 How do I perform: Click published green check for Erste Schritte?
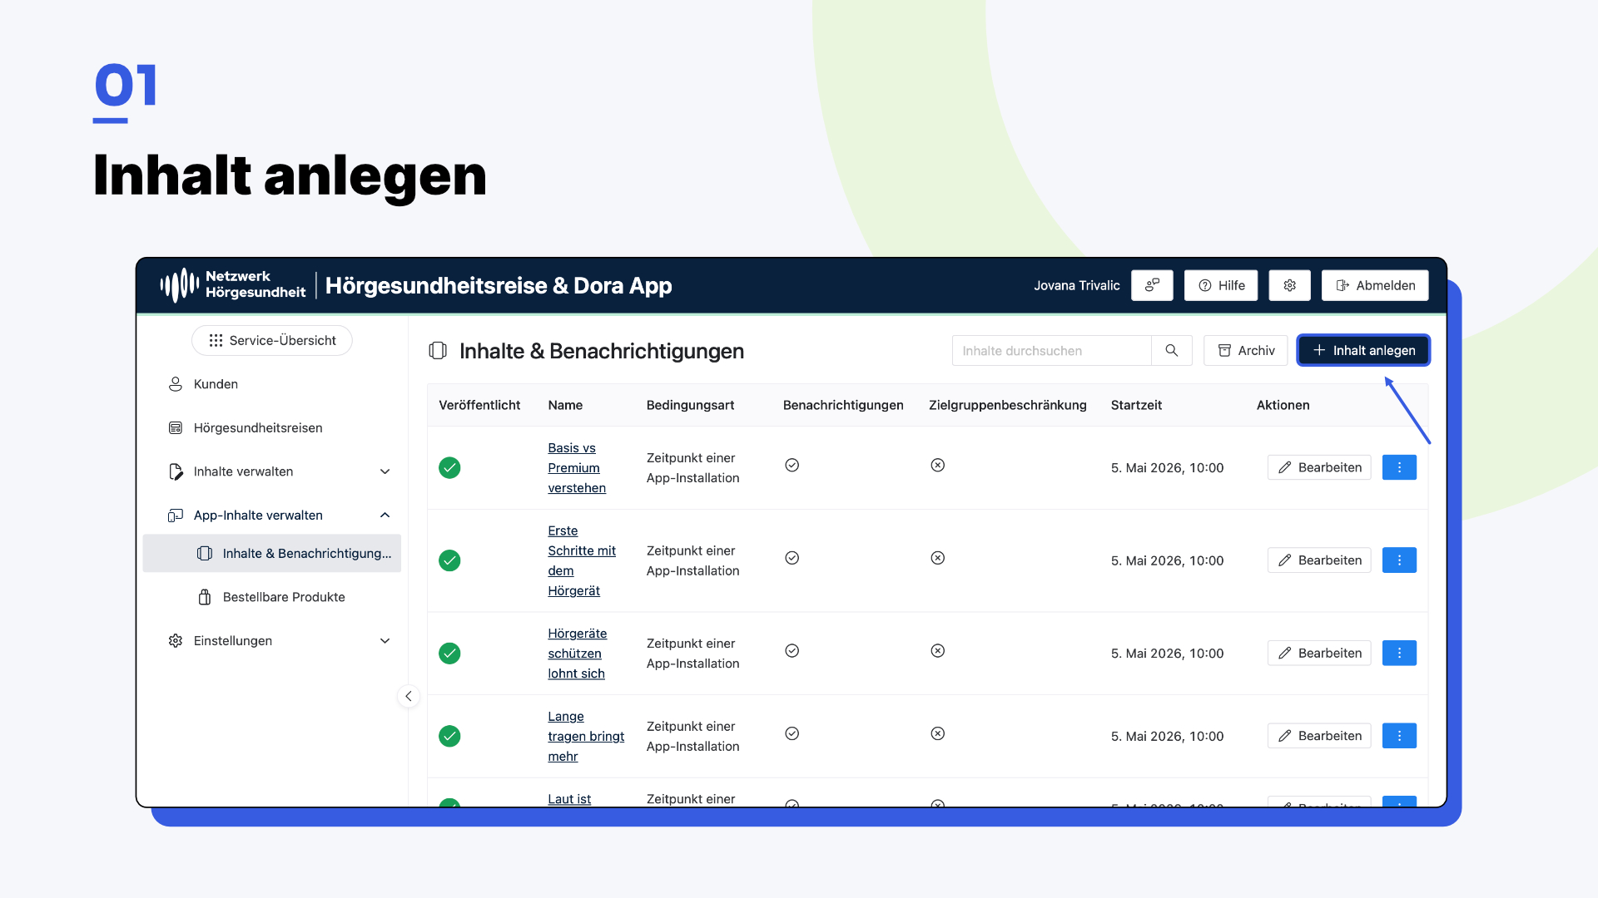point(449,560)
